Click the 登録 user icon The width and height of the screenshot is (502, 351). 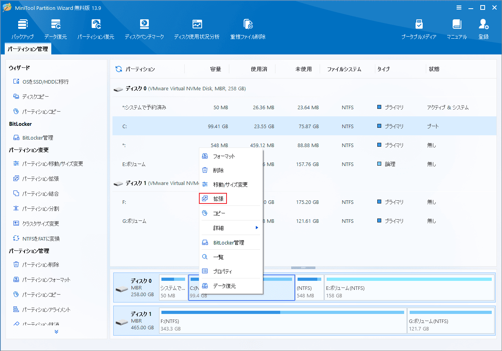(483, 29)
